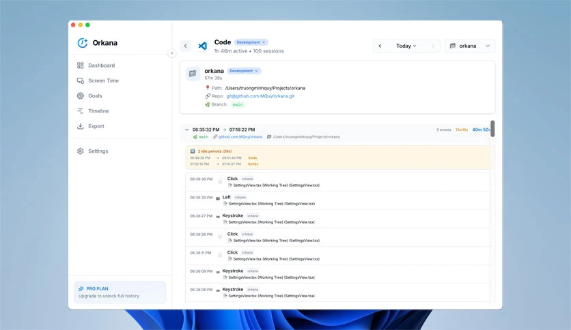
Task: Click the mouse icon in the 06:36:26 PM Click row
Action: pos(221,236)
